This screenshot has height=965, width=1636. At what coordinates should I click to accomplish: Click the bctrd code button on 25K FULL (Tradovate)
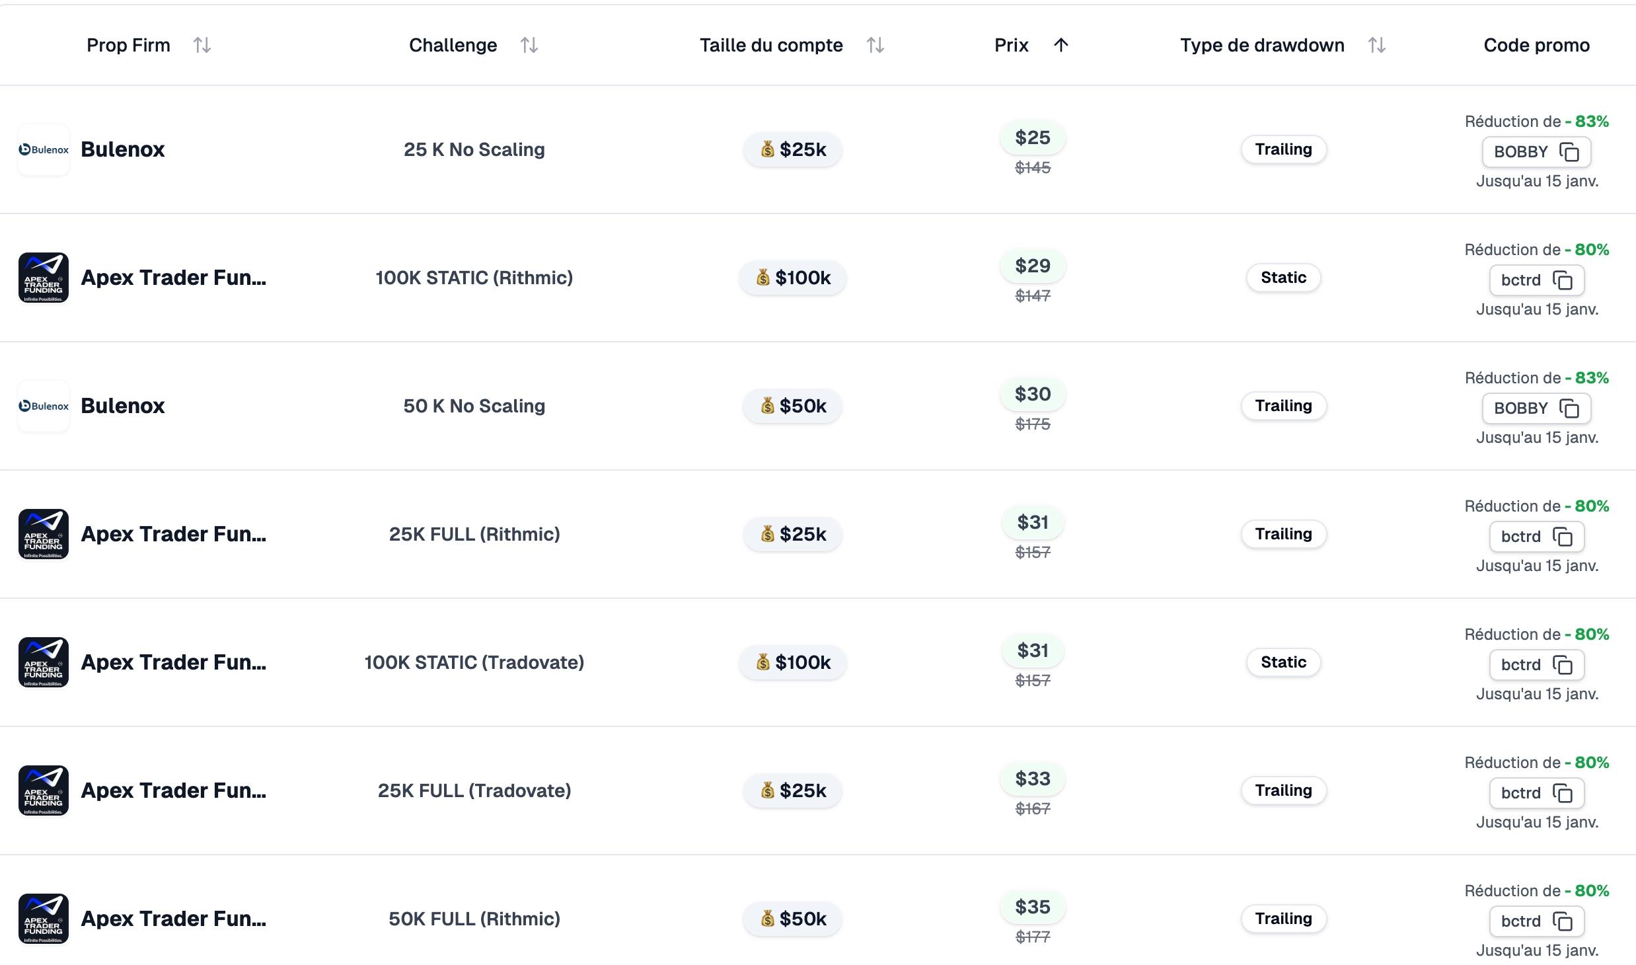pyautogui.click(x=1536, y=792)
